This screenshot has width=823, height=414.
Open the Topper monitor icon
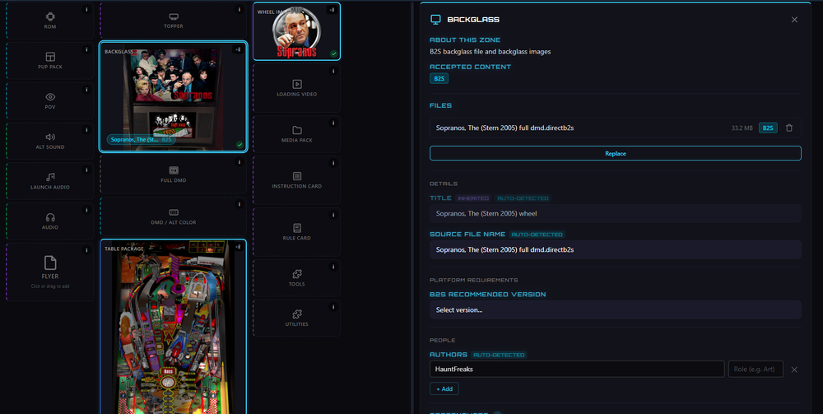(174, 16)
